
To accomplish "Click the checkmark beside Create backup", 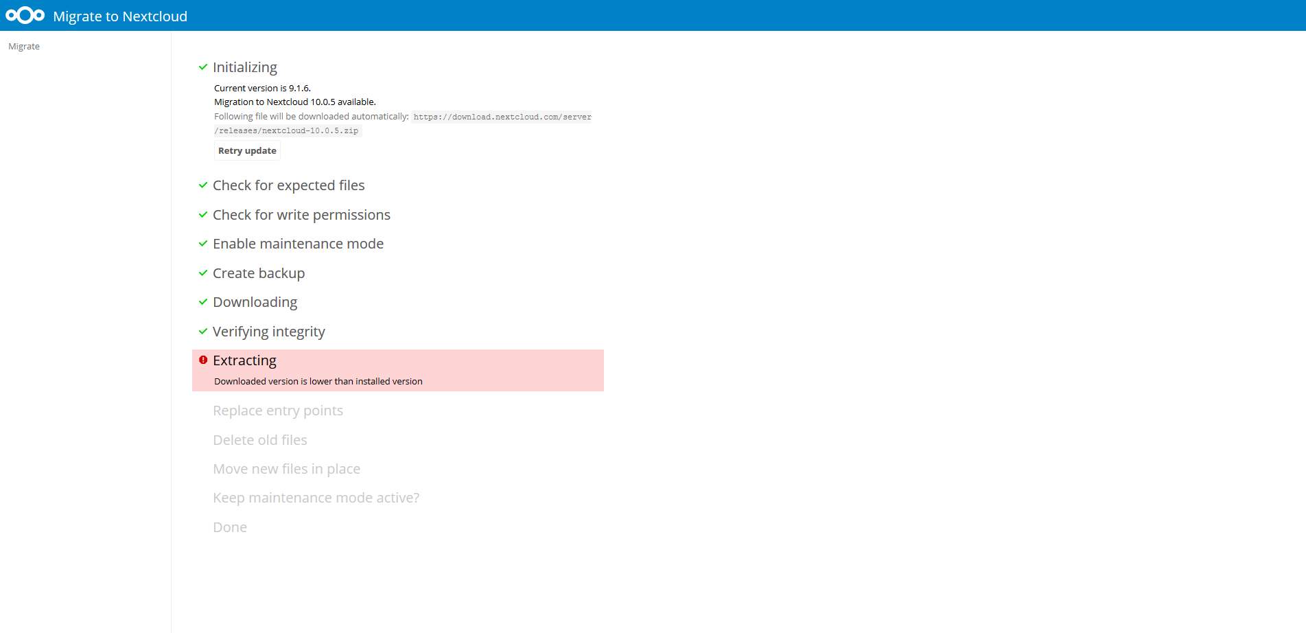I will tap(203, 273).
